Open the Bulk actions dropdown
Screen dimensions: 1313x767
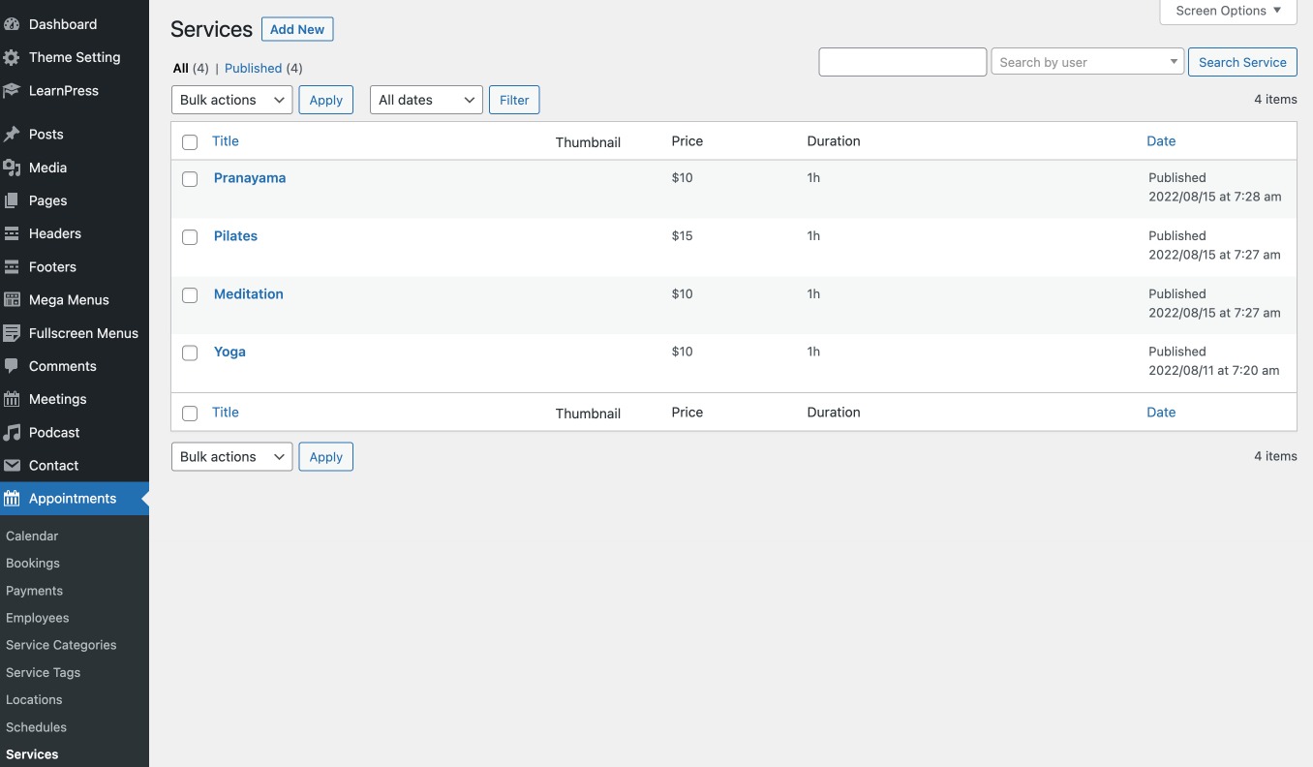pyautogui.click(x=231, y=99)
